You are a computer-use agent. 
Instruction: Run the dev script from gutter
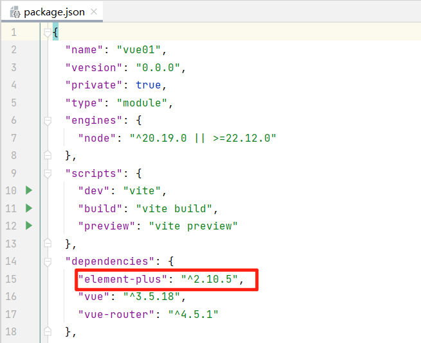[29, 190]
